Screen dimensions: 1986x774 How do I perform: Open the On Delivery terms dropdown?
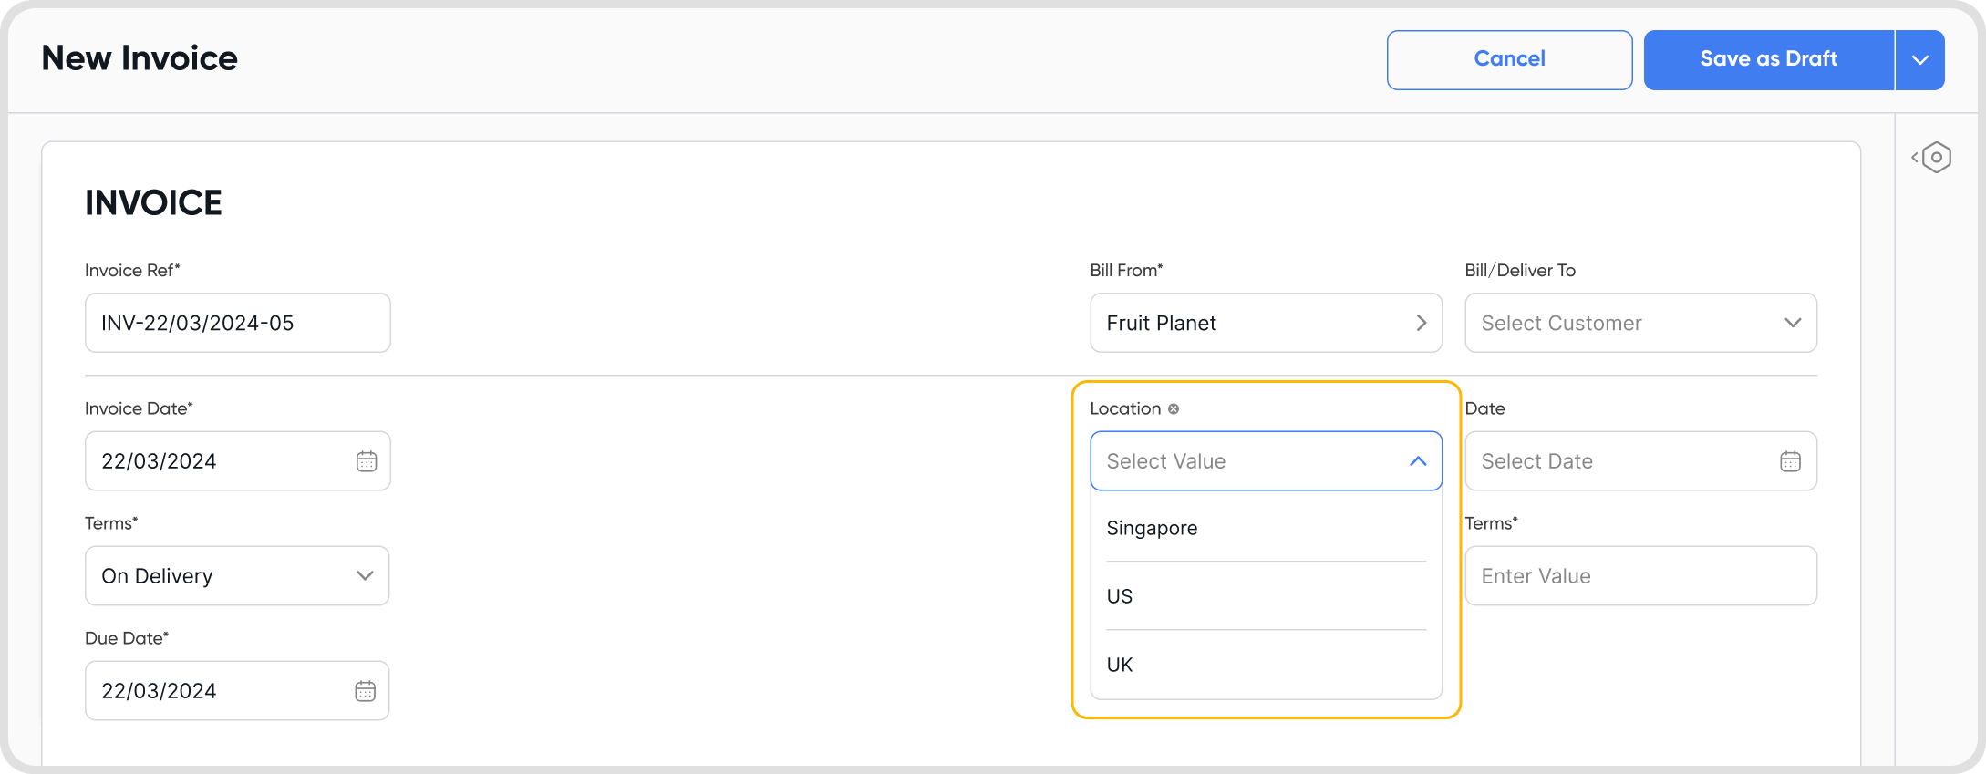click(x=365, y=576)
